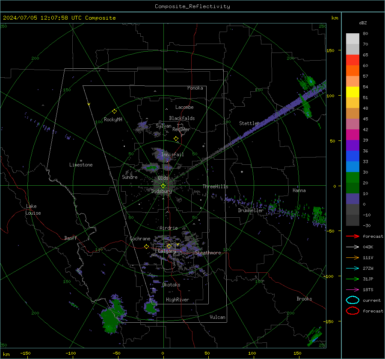The height and width of the screenshot is (359, 385).
Task: Click the Blackfalds label
Action: 182,118
